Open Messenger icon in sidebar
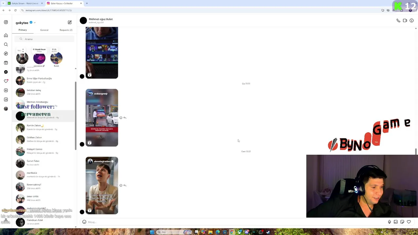Screen dimensions: 418x235 point(6,72)
